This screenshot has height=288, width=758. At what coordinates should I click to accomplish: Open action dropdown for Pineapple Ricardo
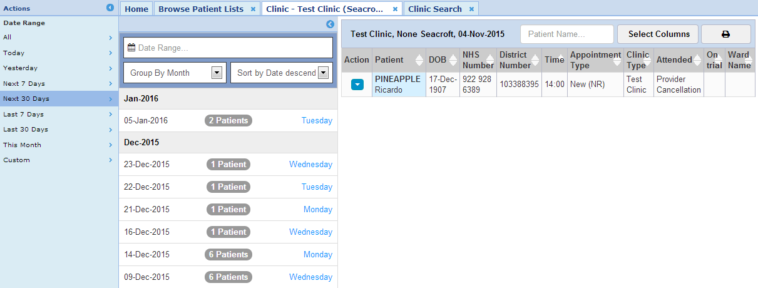coord(357,85)
